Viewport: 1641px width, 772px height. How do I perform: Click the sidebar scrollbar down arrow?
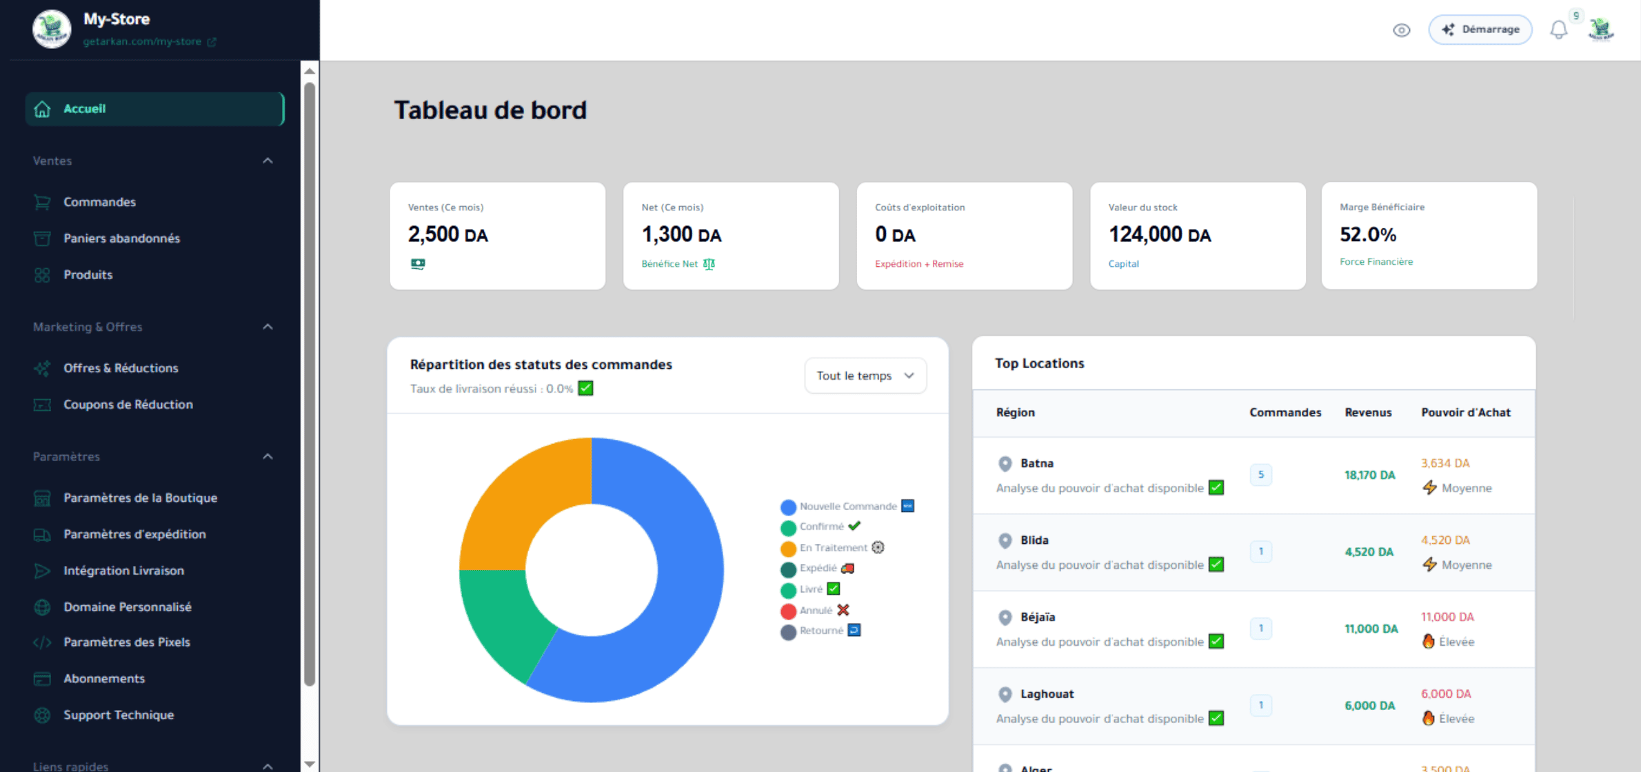click(310, 764)
